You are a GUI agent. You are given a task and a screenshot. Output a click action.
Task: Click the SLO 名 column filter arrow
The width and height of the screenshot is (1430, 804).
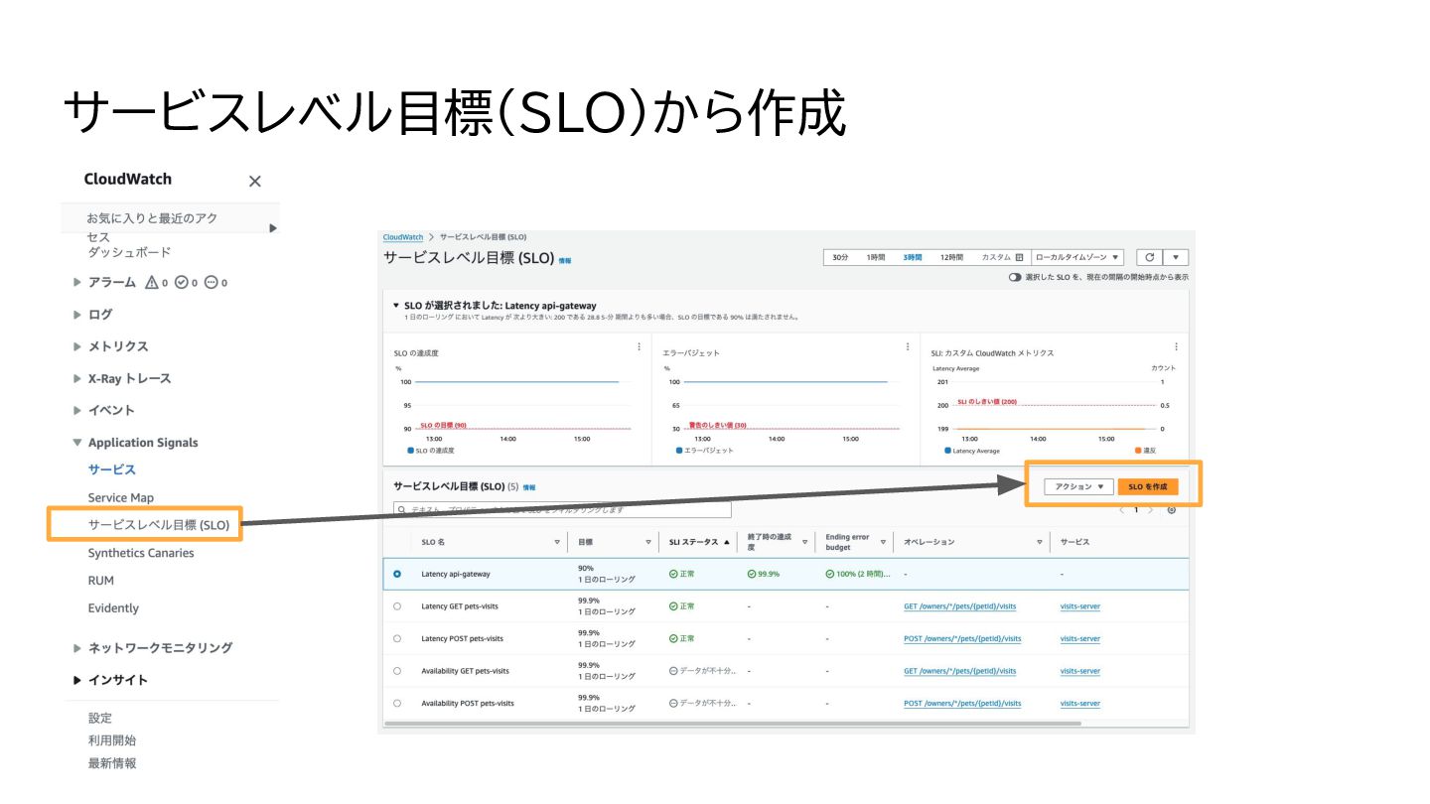pyautogui.click(x=557, y=542)
